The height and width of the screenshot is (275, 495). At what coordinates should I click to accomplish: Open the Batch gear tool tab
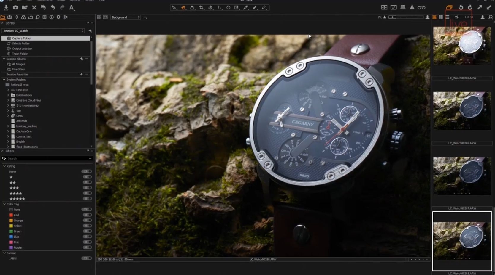(x=58, y=17)
